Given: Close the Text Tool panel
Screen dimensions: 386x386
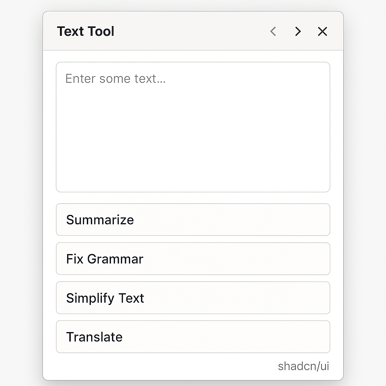Looking at the screenshot, I should (322, 31).
